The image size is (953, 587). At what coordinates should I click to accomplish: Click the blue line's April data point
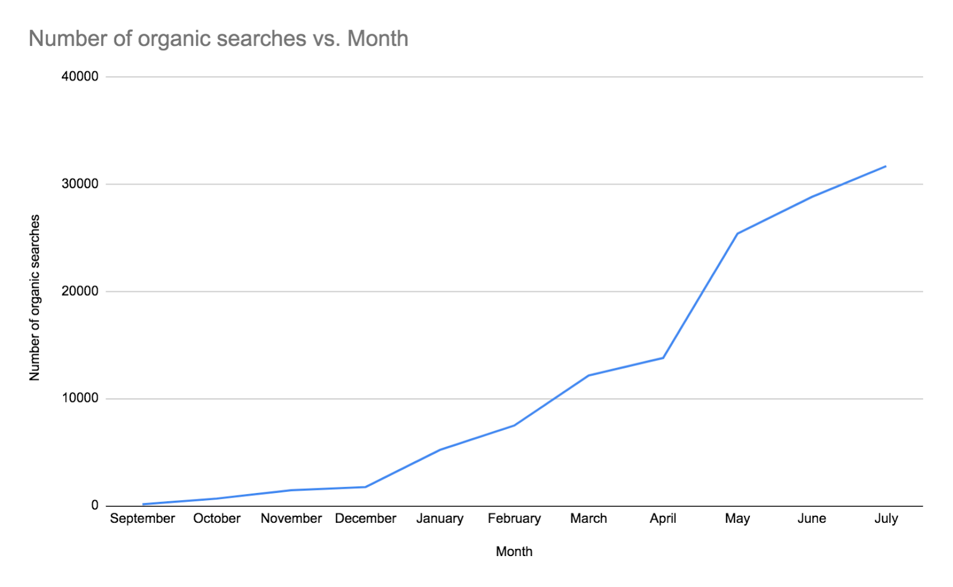click(663, 358)
